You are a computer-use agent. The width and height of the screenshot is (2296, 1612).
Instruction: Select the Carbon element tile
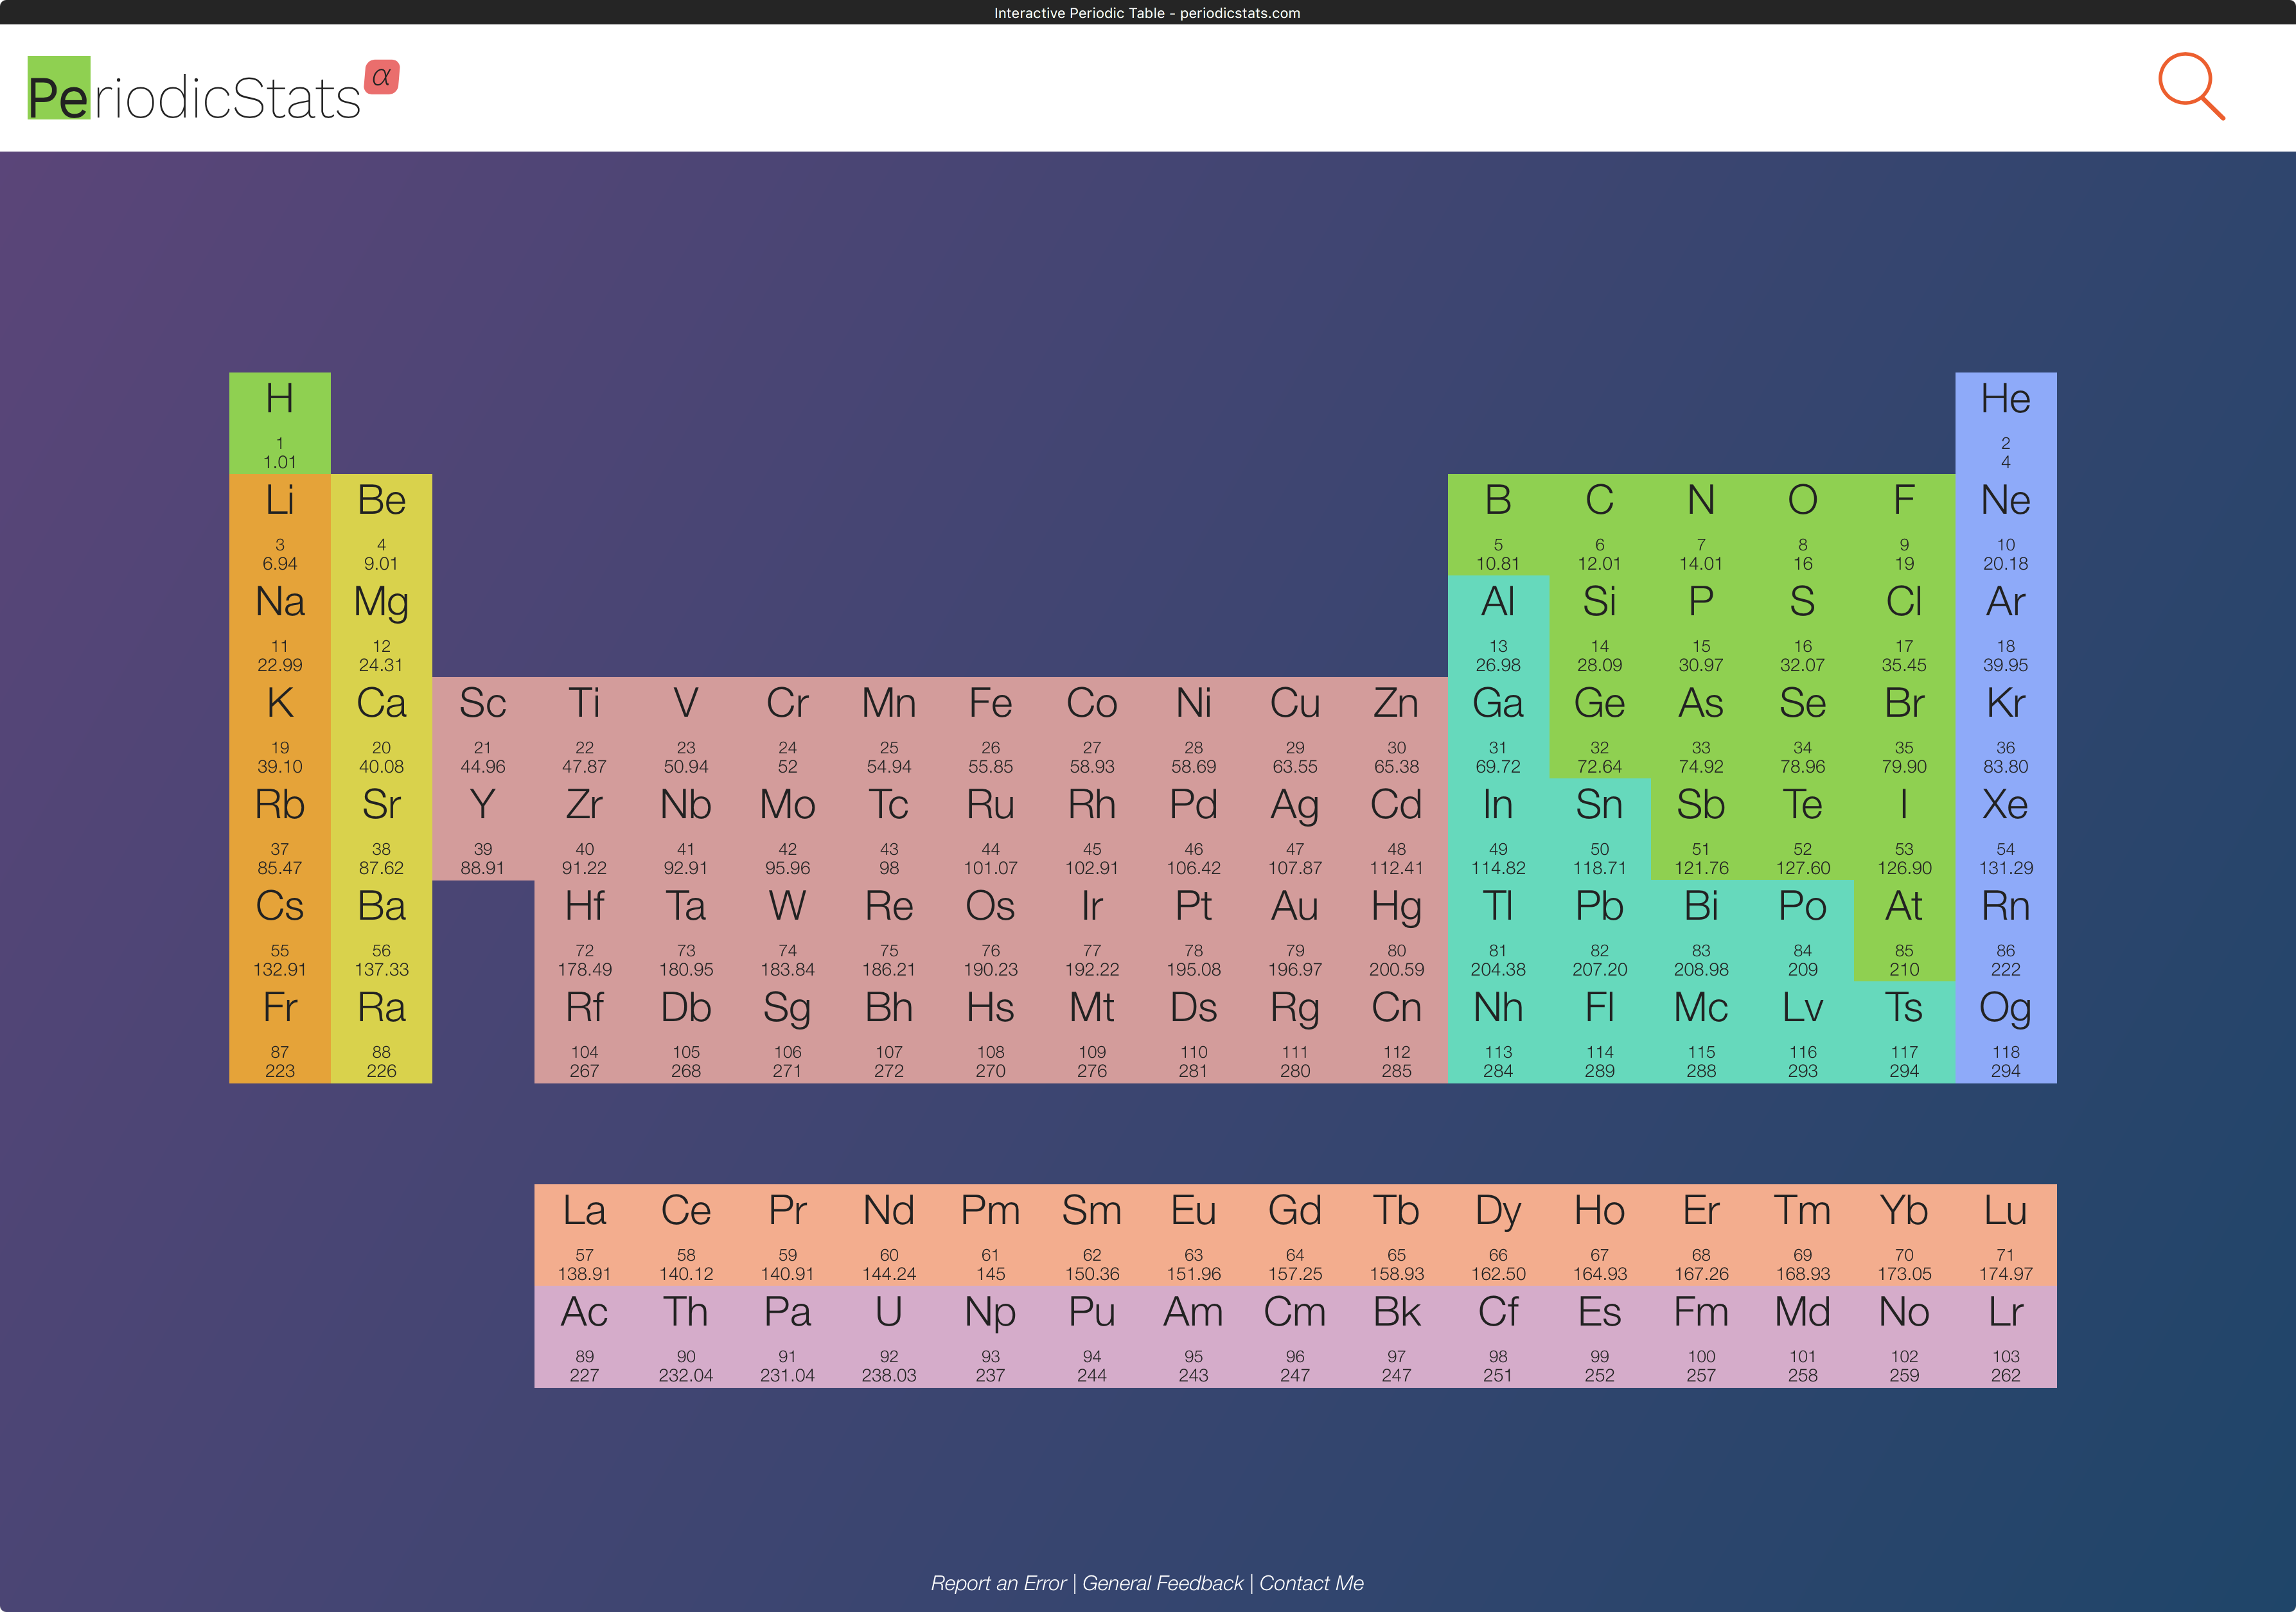(1600, 525)
